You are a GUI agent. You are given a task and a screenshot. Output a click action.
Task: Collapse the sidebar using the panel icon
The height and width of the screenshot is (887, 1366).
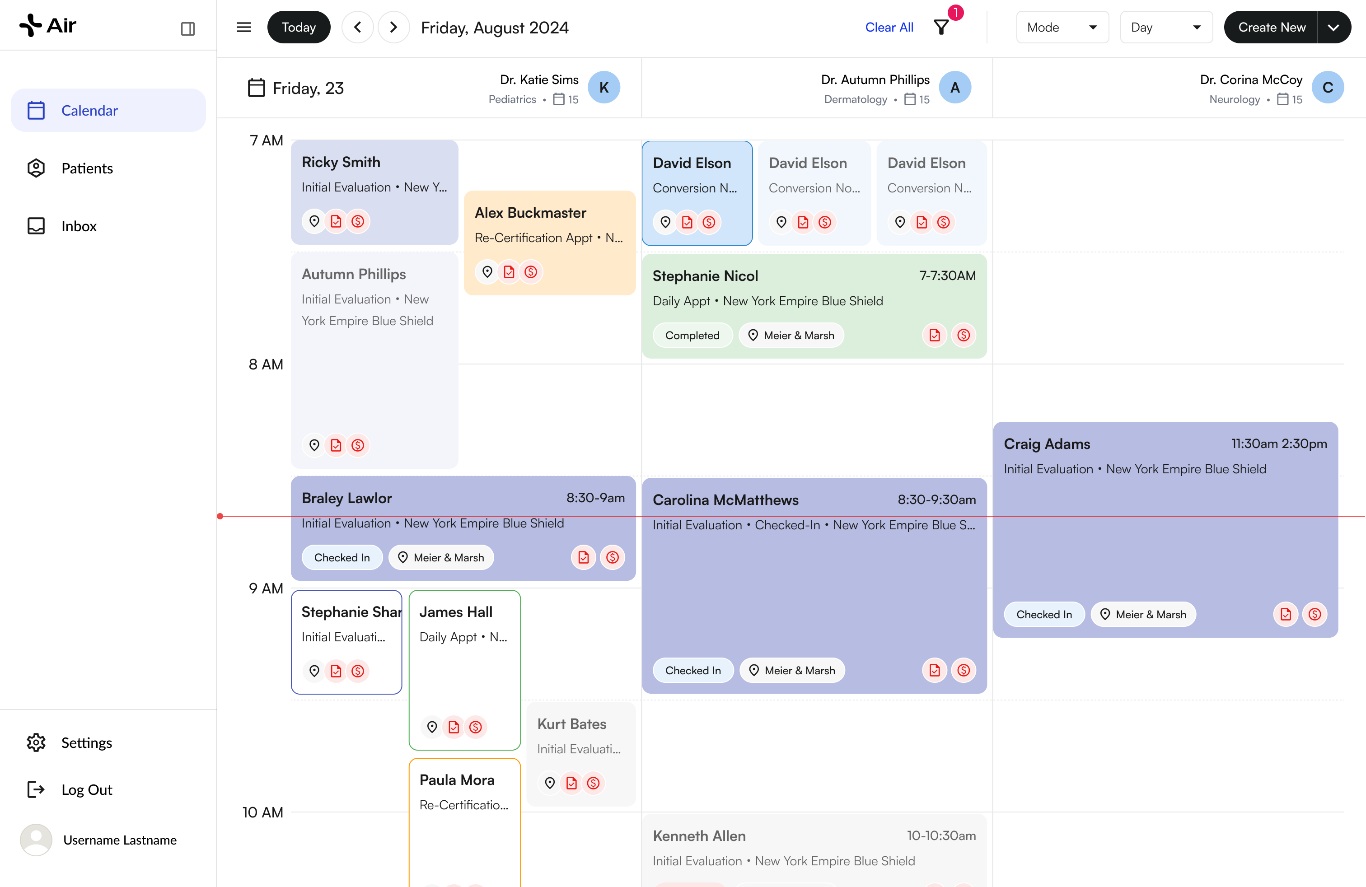[x=187, y=28]
